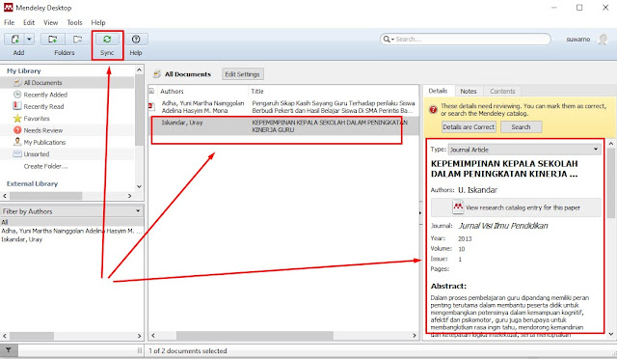The width and height of the screenshot is (617, 359).
Task: Open the Filter by Authors dropdown
Action: tap(72, 211)
